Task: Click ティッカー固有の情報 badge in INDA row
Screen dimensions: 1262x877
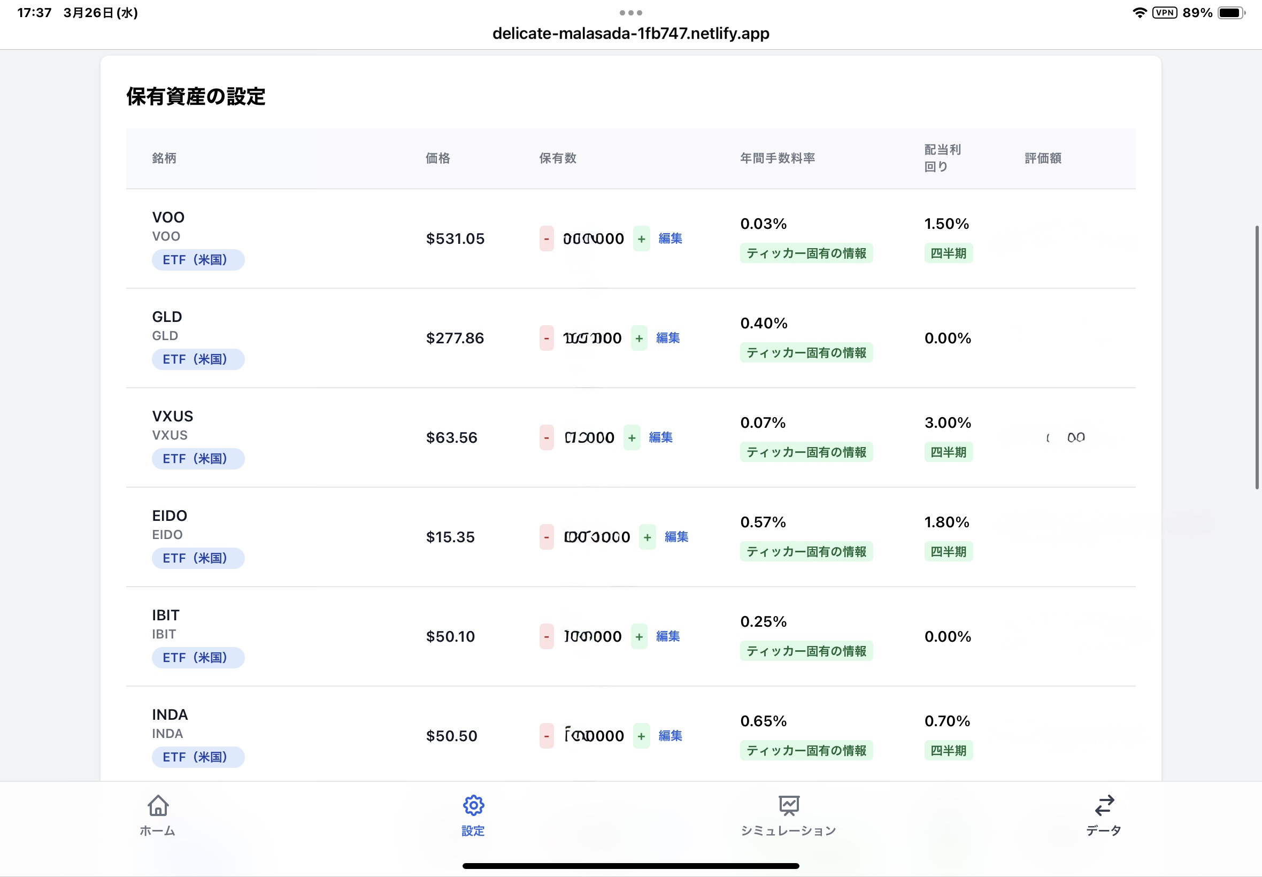Action: tap(806, 751)
